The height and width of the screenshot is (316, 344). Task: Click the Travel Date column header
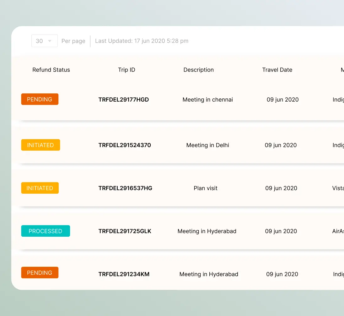click(277, 70)
